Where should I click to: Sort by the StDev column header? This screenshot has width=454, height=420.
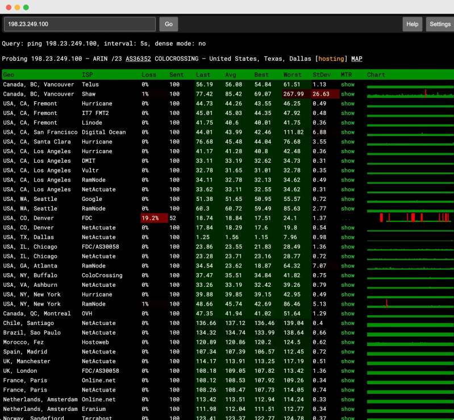[322, 75]
